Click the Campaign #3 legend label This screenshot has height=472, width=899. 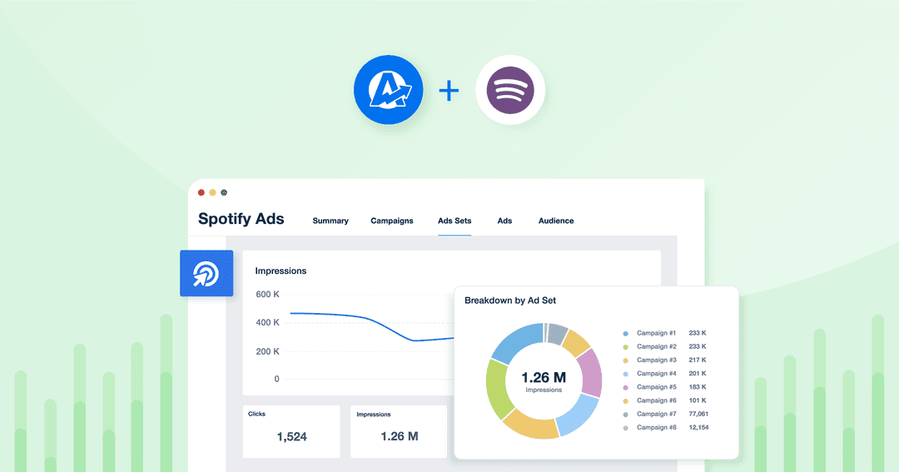(x=657, y=360)
